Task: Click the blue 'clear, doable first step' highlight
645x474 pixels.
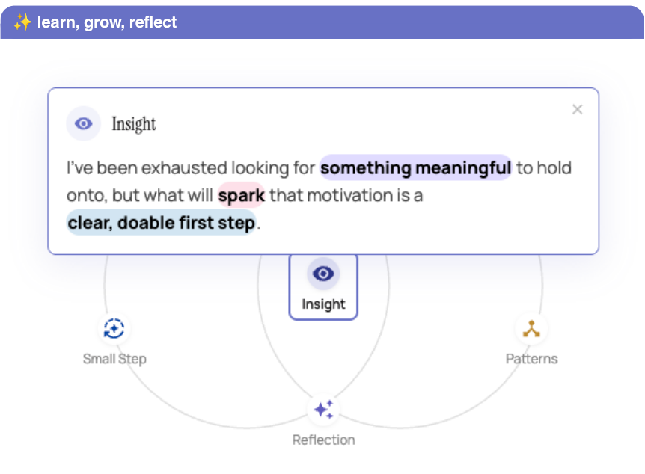Action: [x=162, y=222]
